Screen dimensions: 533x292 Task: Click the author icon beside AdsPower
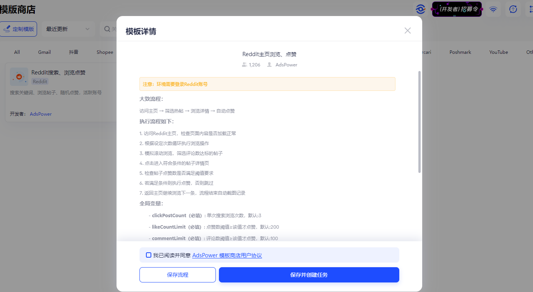269,65
